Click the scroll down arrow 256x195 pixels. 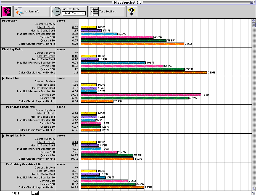254,189
